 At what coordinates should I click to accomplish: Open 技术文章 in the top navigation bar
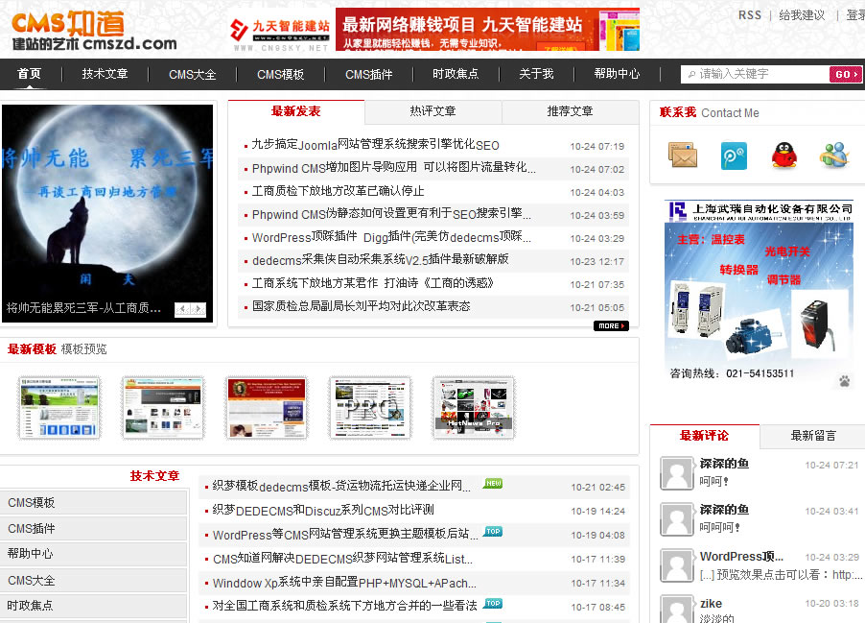[x=105, y=74]
